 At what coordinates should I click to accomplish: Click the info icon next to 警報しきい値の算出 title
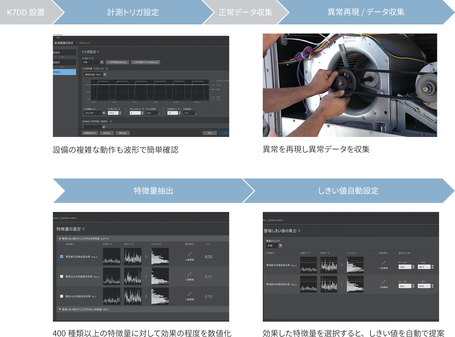click(x=299, y=230)
